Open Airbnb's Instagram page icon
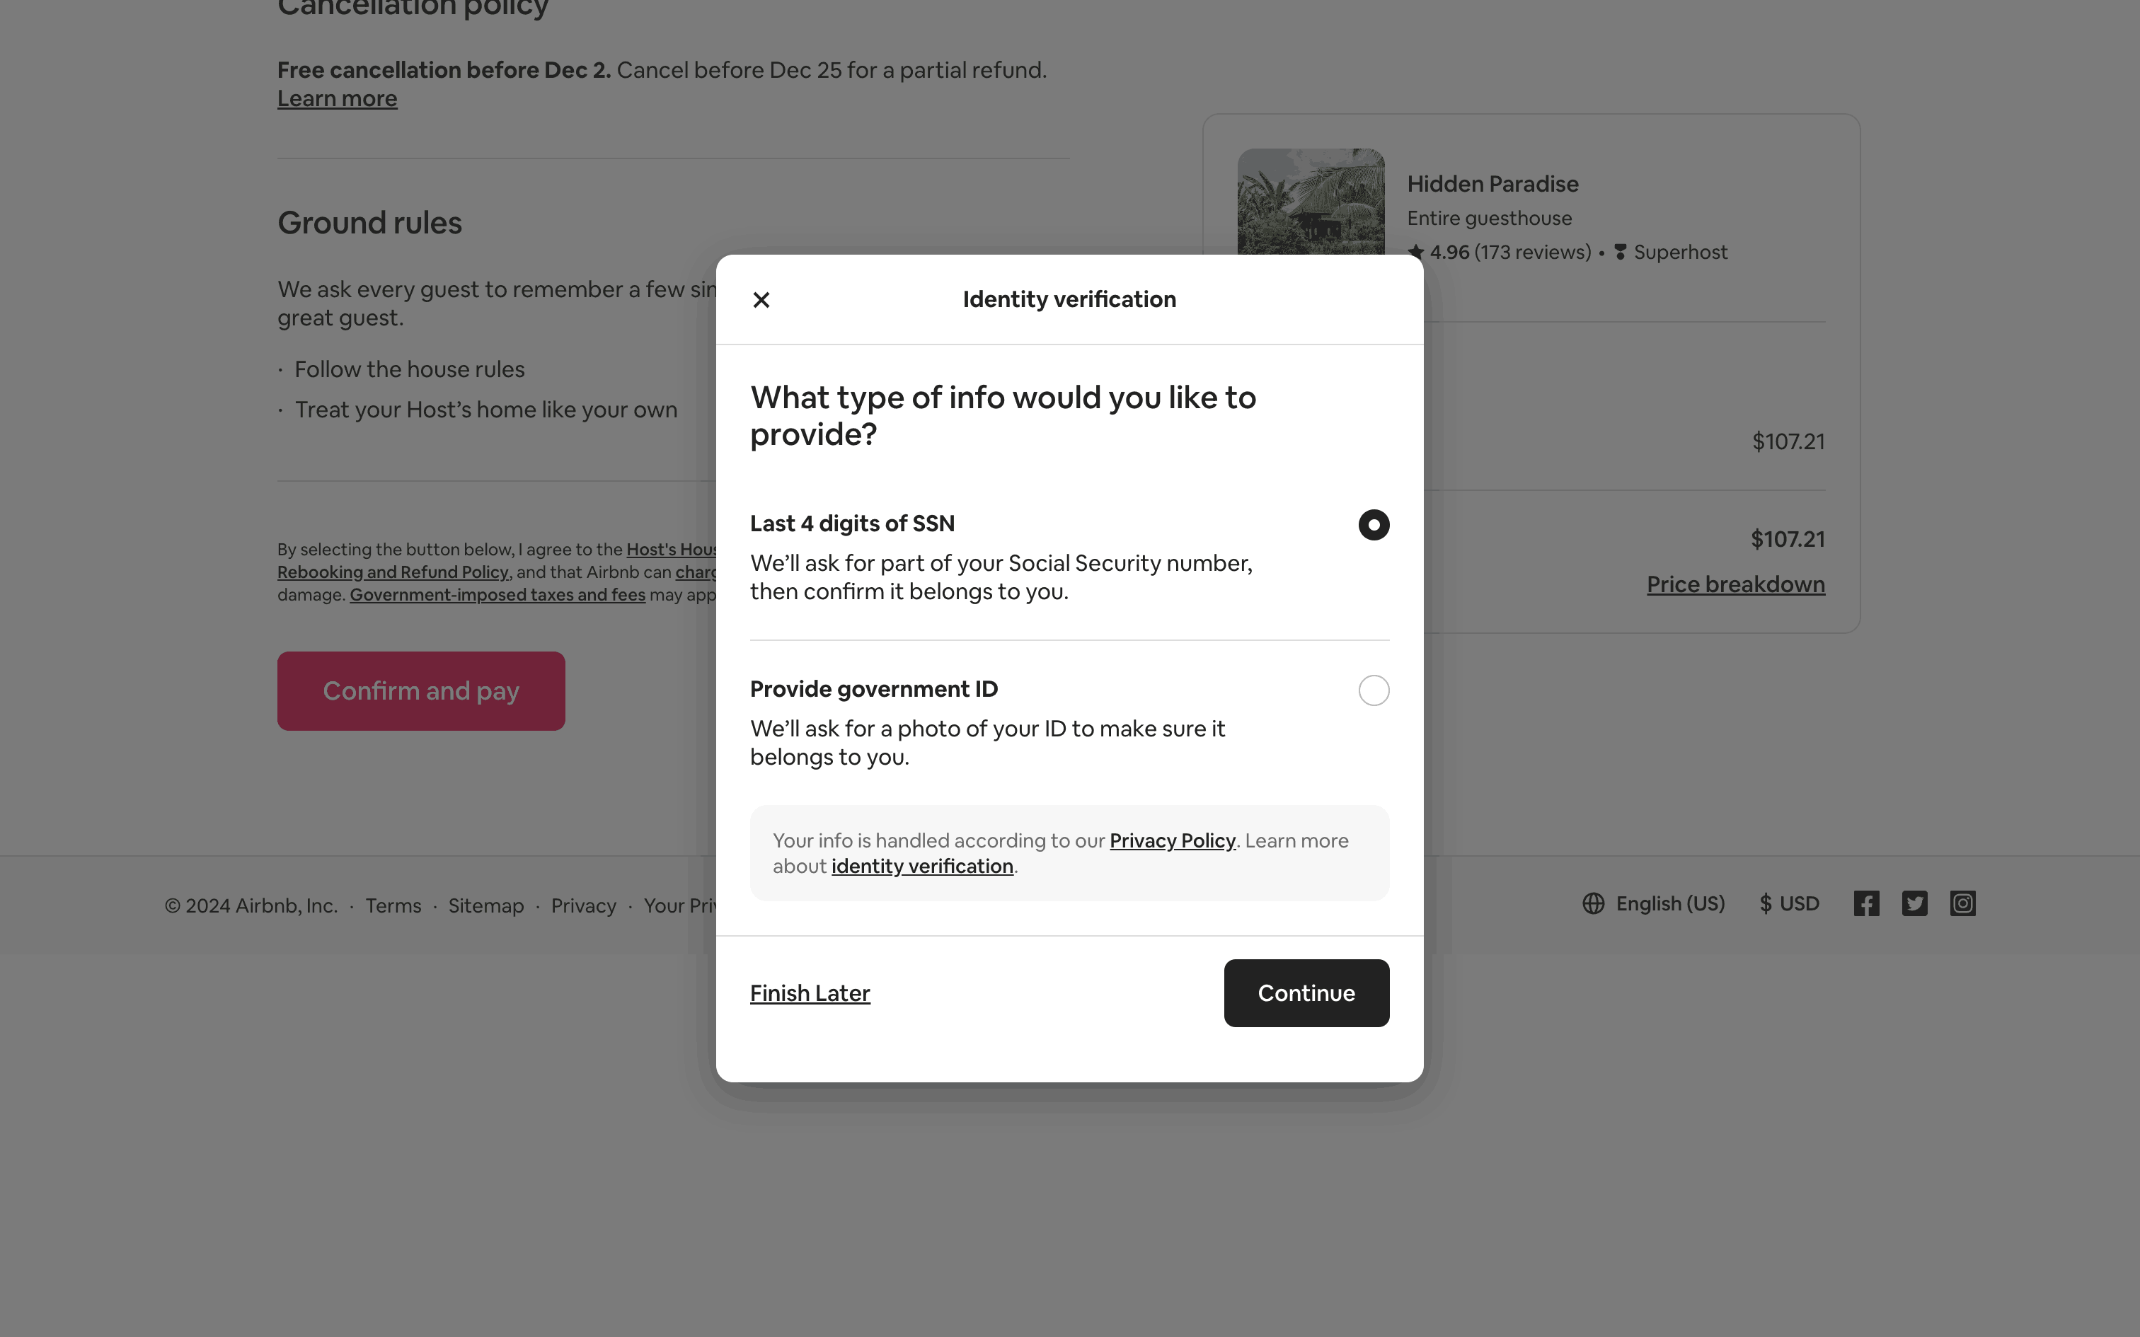This screenshot has width=2140, height=1337. click(x=1962, y=904)
